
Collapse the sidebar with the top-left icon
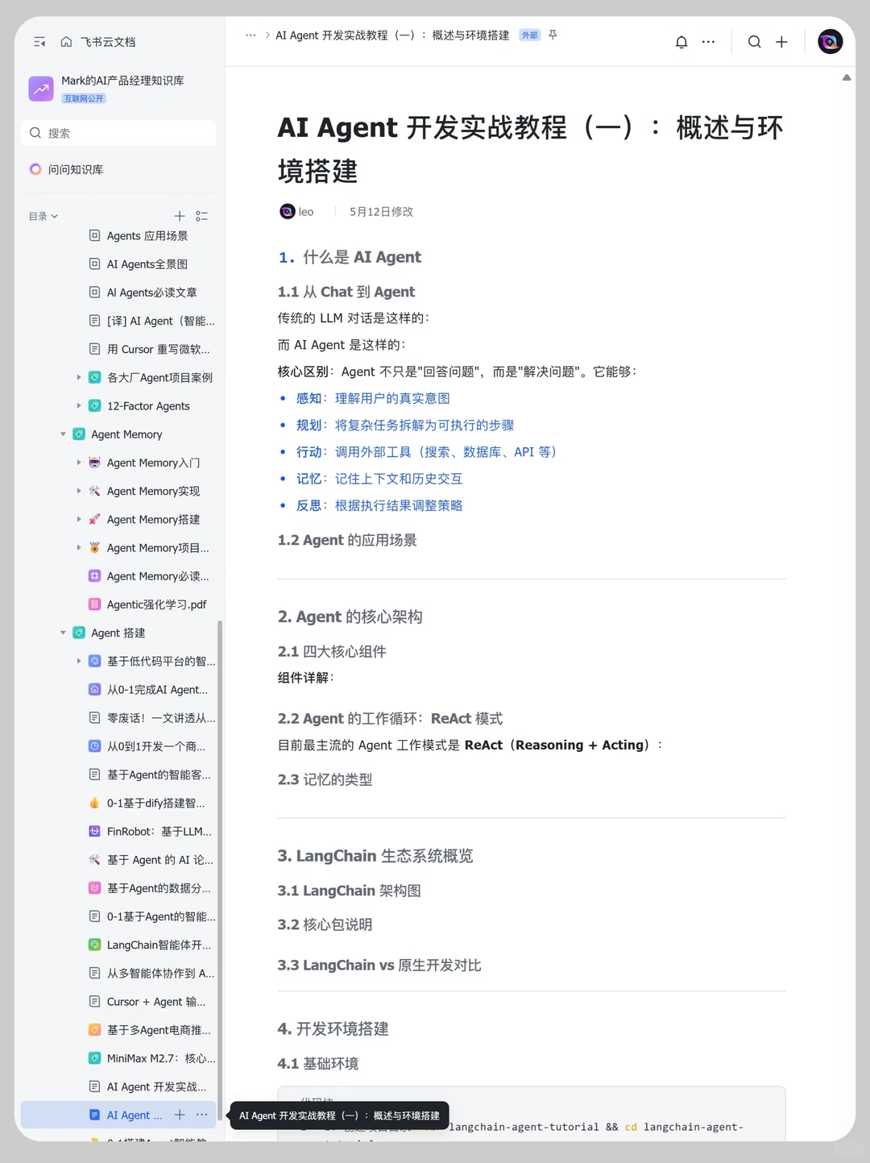coord(39,42)
